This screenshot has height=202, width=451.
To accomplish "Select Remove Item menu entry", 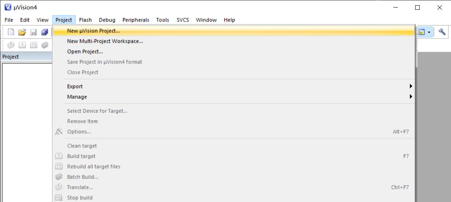I will pyautogui.click(x=233, y=121).
